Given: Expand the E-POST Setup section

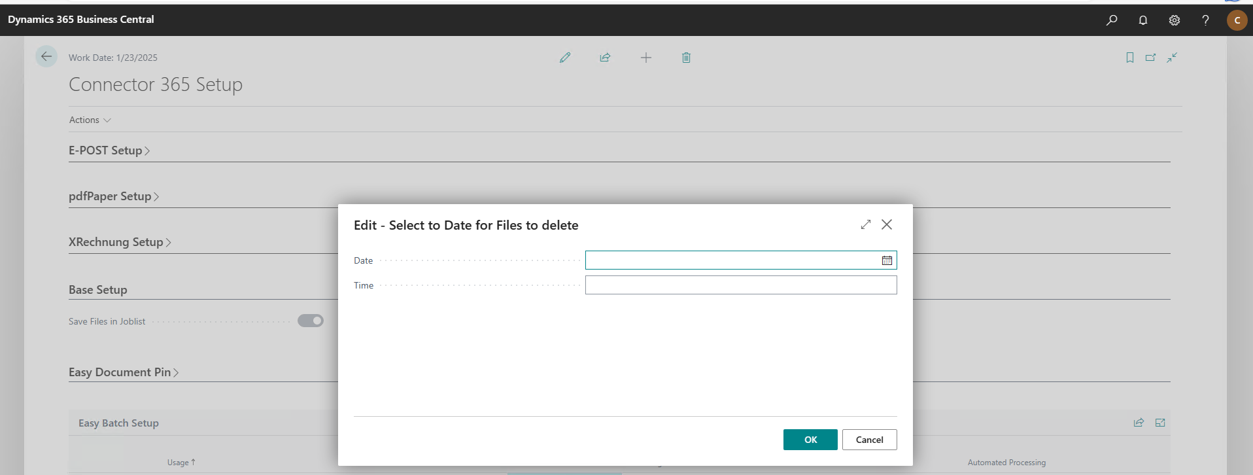Looking at the screenshot, I should (109, 150).
